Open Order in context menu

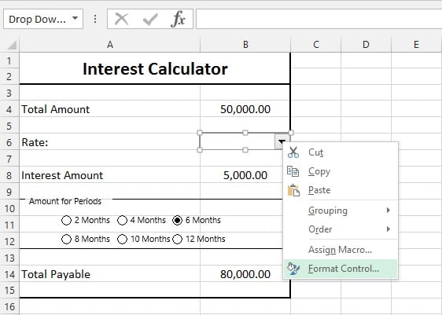341,229
